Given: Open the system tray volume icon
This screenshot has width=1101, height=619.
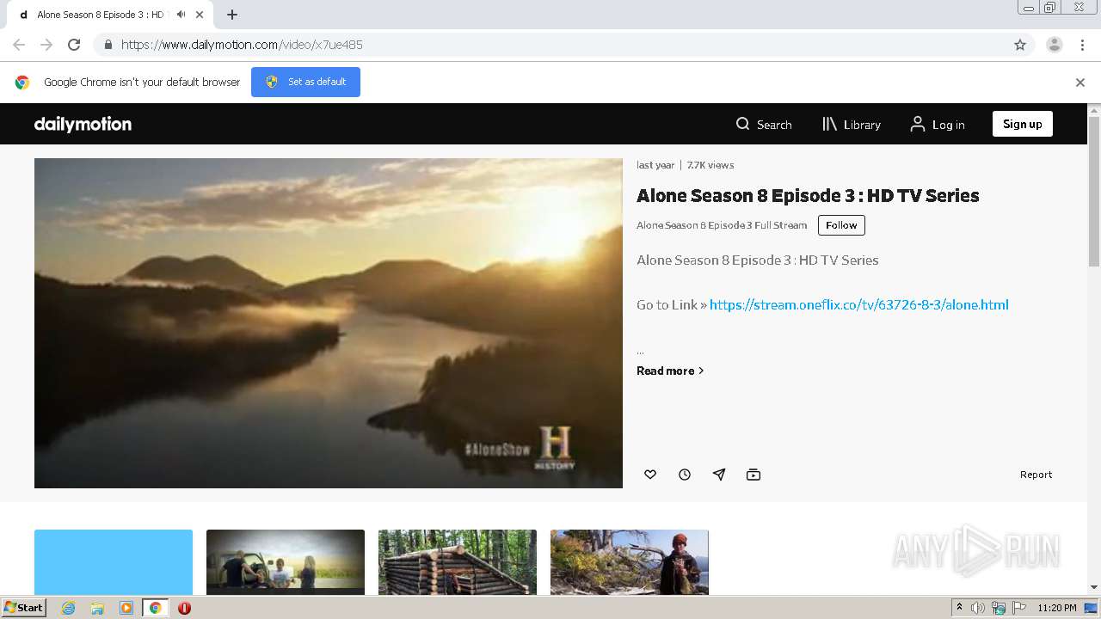Looking at the screenshot, I should point(978,608).
